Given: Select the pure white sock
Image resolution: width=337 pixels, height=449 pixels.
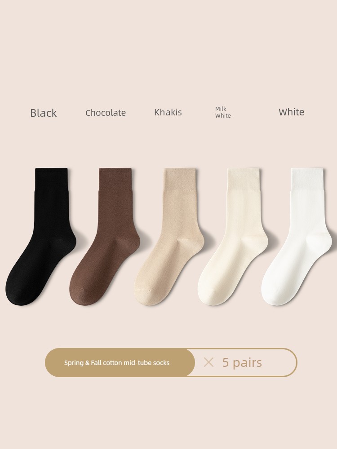Looking at the screenshot, I should [297, 237].
